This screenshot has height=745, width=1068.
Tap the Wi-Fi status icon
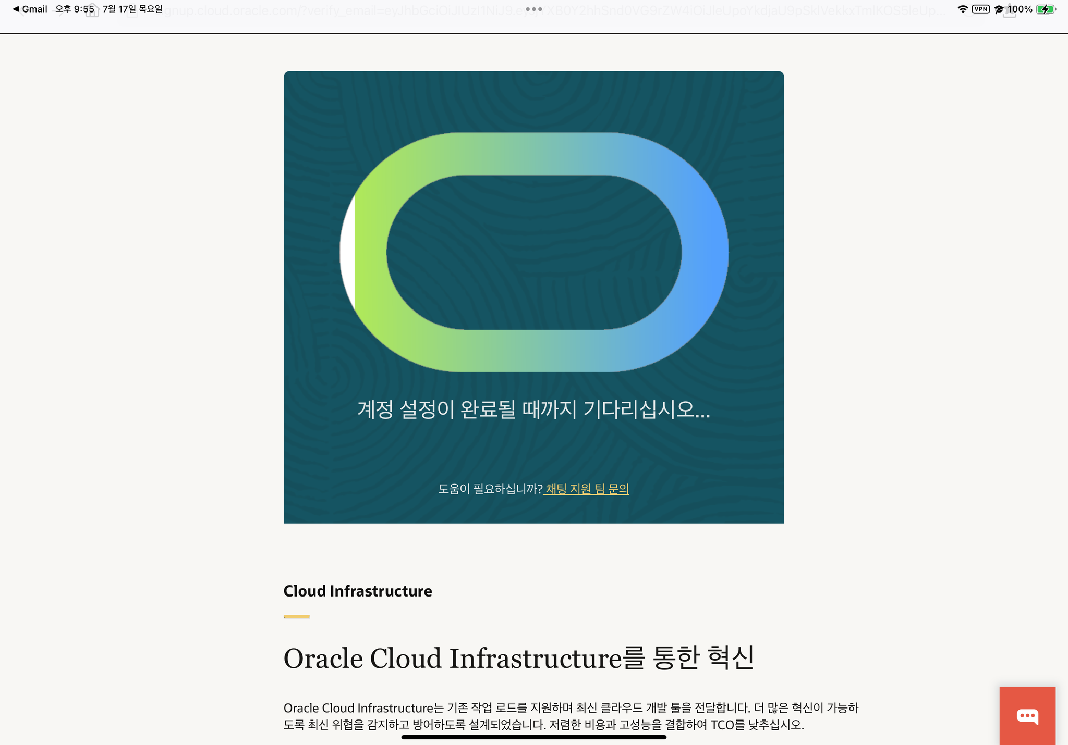963,9
